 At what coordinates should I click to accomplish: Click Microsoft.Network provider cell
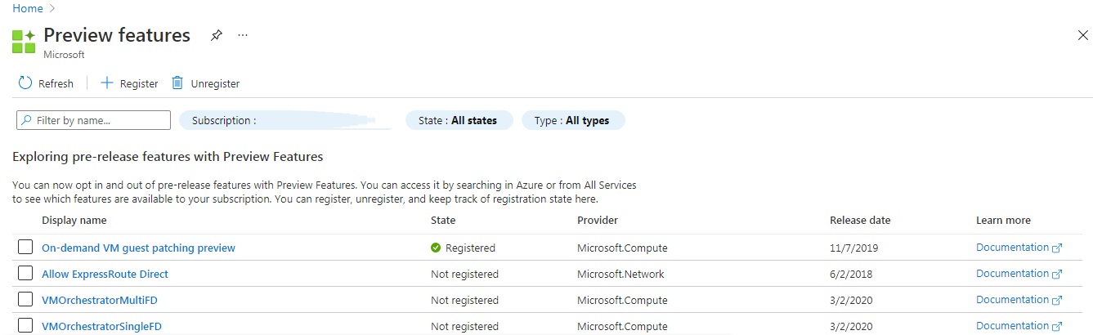[x=620, y=274]
